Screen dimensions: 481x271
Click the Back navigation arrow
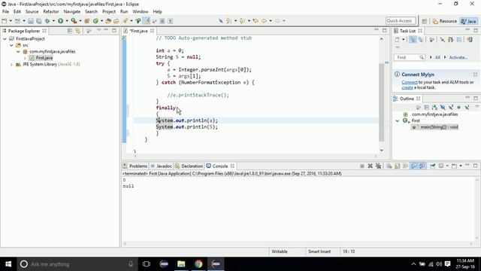(x=264, y=21)
